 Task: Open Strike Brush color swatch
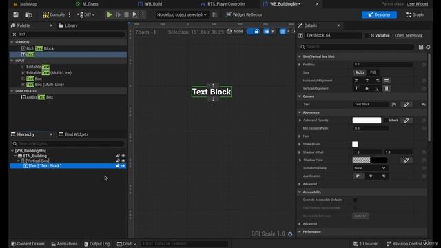coord(355,144)
